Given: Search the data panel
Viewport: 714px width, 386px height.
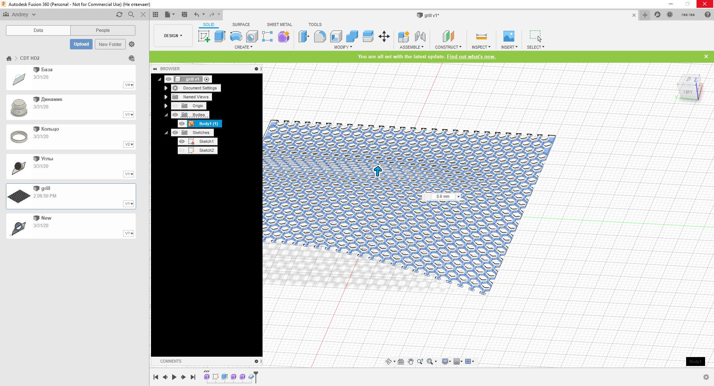Looking at the screenshot, I should (x=131, y=14).
